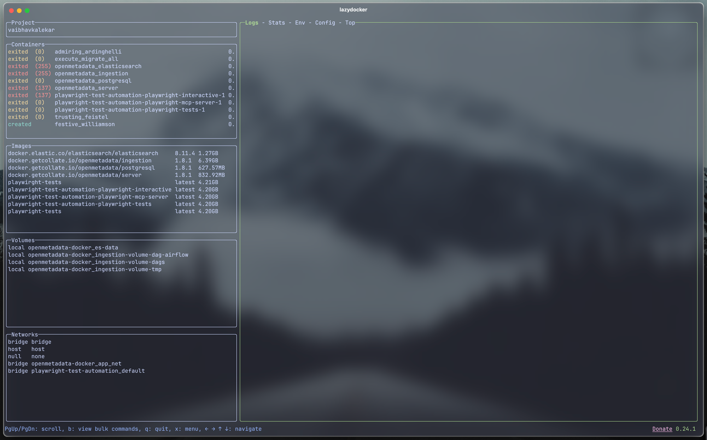Select the openmetadata_elasticsearch container
This screenshot has width=707, height=440.
pos(98,66)
